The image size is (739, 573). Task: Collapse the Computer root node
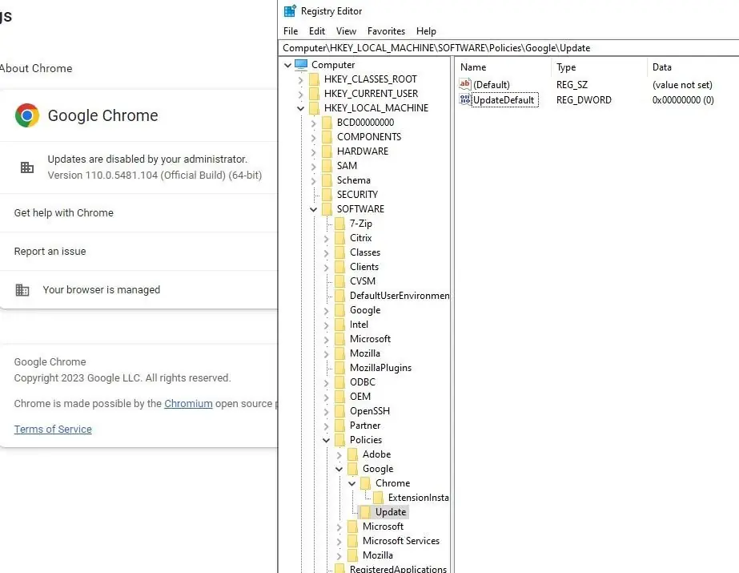287,65
